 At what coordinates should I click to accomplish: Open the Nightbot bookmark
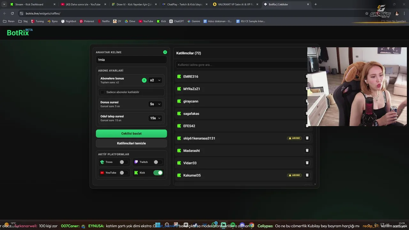(x=69, y=21)
